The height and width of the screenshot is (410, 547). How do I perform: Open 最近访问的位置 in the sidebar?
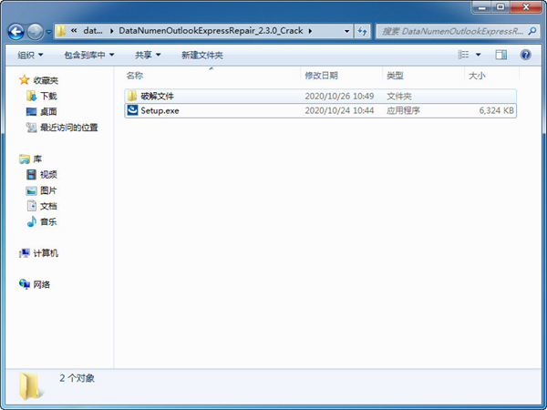coord(69,128)
